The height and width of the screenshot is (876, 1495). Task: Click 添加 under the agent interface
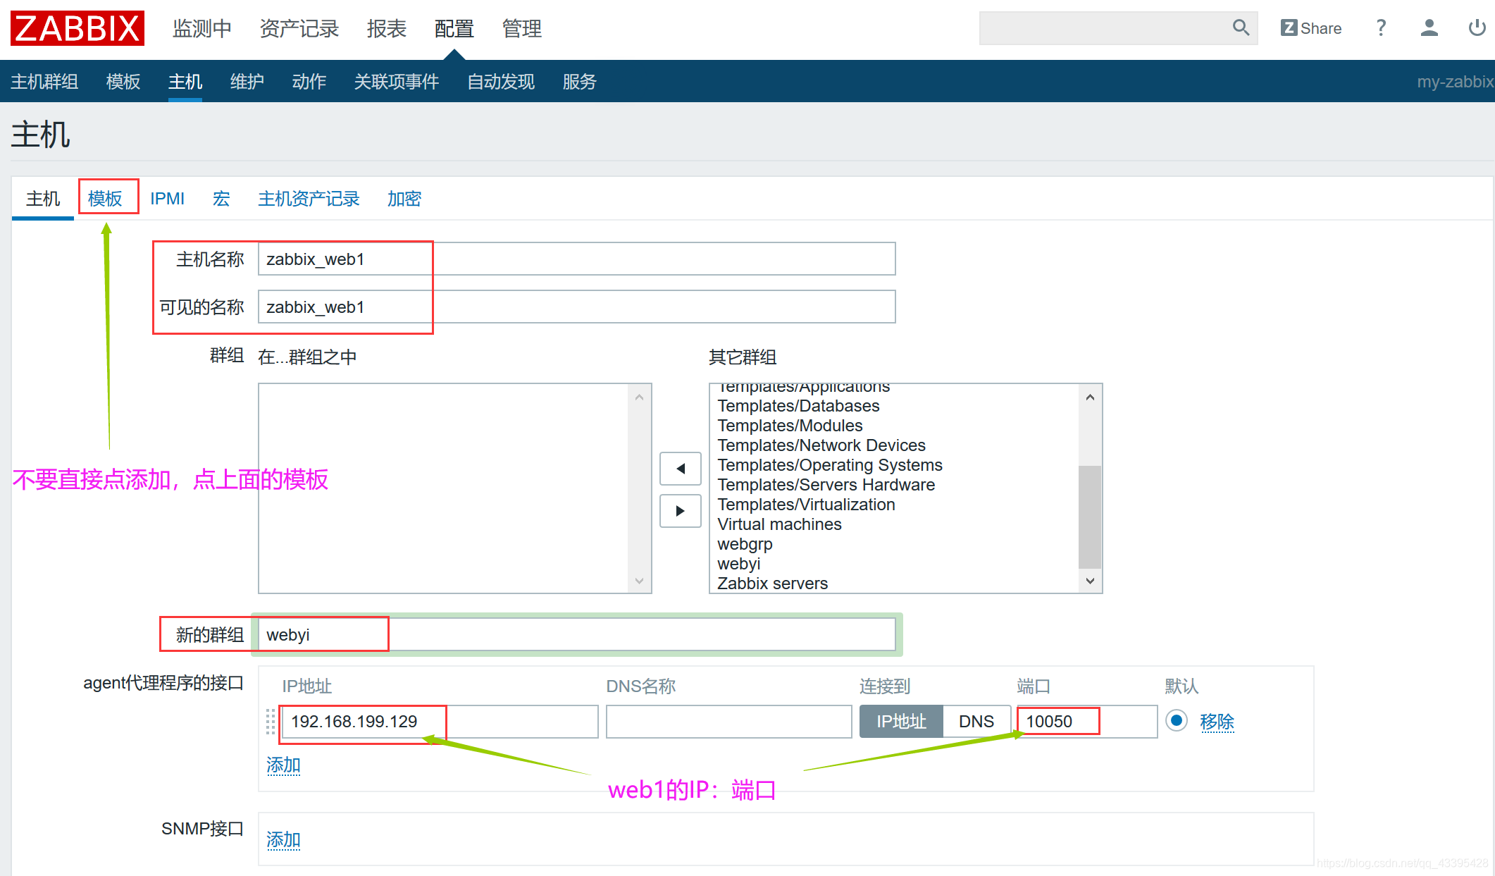[x=283, y=765]
